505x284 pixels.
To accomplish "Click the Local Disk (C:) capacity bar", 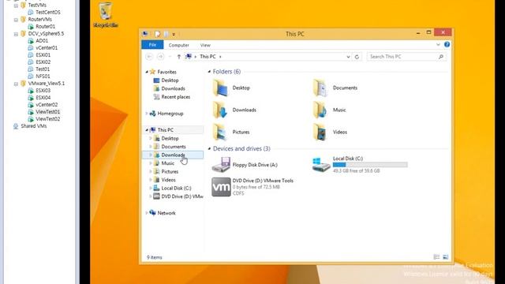I will point(370,165).
